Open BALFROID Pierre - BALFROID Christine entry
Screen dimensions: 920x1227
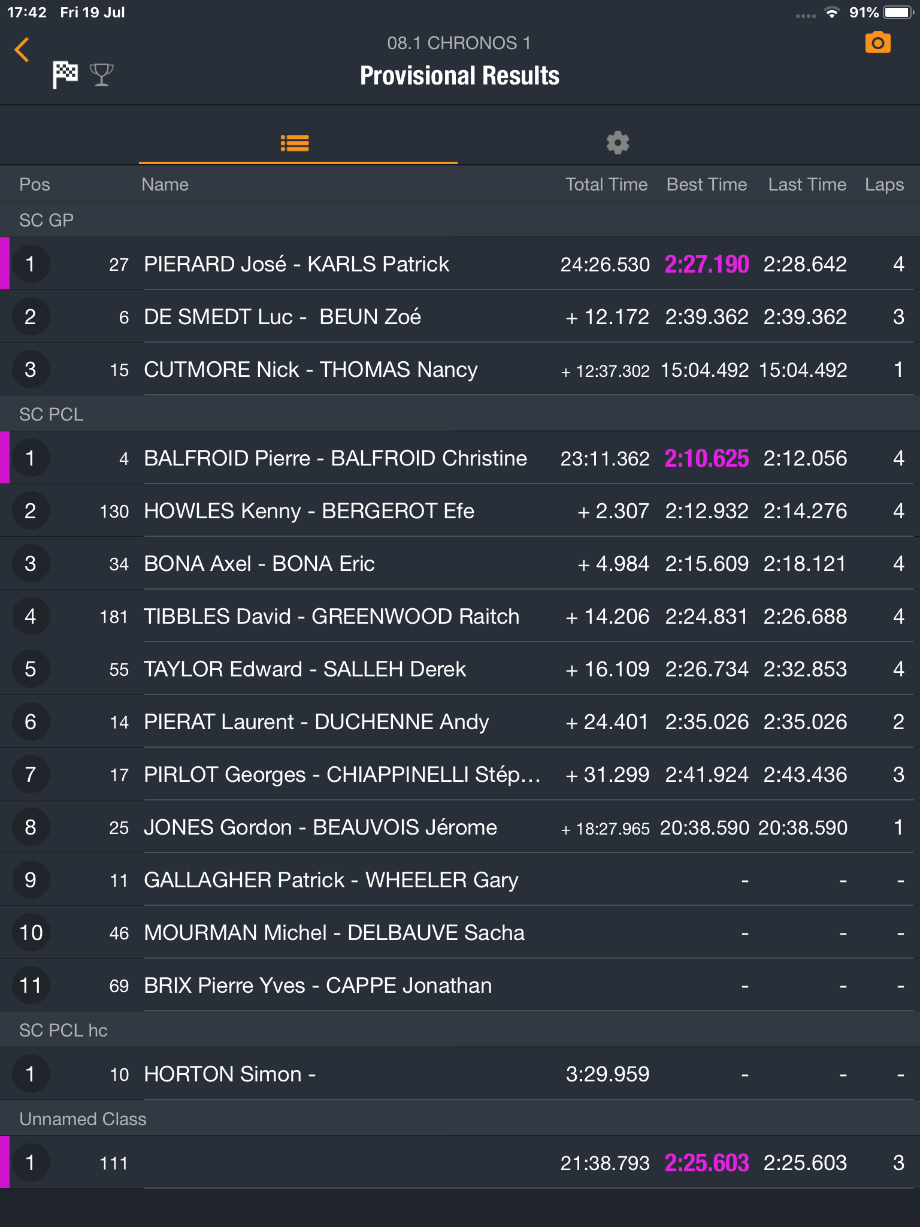click(x=460, y=458)
